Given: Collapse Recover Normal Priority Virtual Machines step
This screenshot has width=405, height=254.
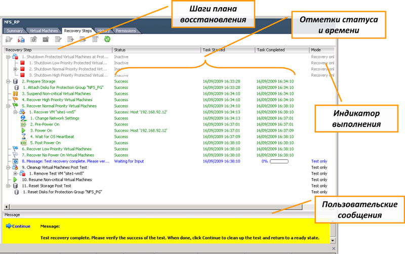Looking at the screenshot, I should (x=8, y=106).
